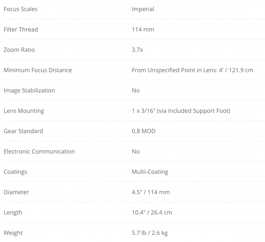Click the No value beside Image Stabilization
The width and height of the screenshot is (265, 242).
coord(136,90)
